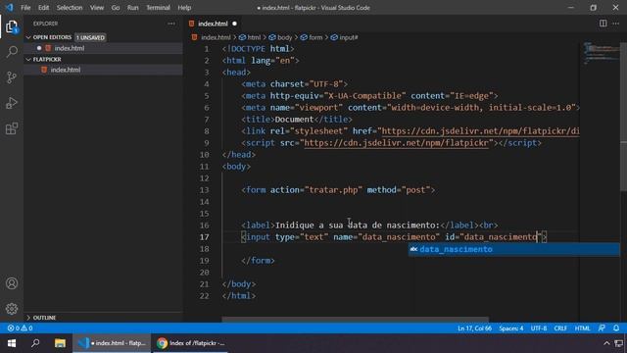Open Windows taskbar search
The height and width of the screenshot is (353, 627).
click(35, 343)
